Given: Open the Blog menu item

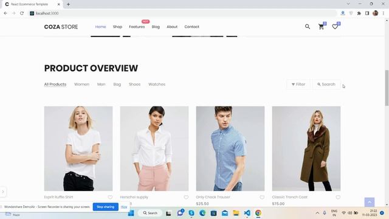Looking at the screenshot, I should 156,27.
